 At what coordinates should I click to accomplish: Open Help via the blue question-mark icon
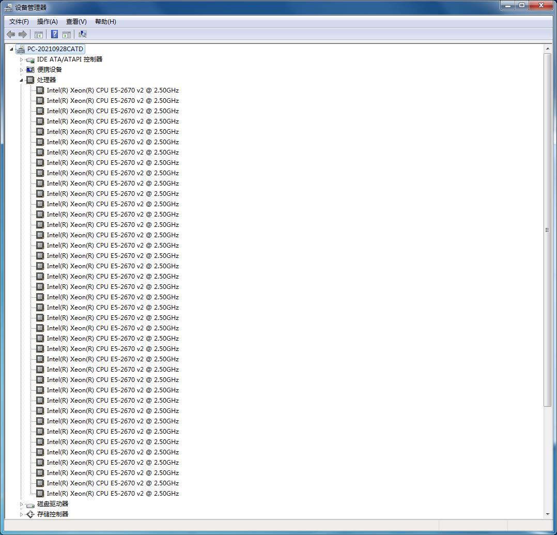tap(54, 34)
